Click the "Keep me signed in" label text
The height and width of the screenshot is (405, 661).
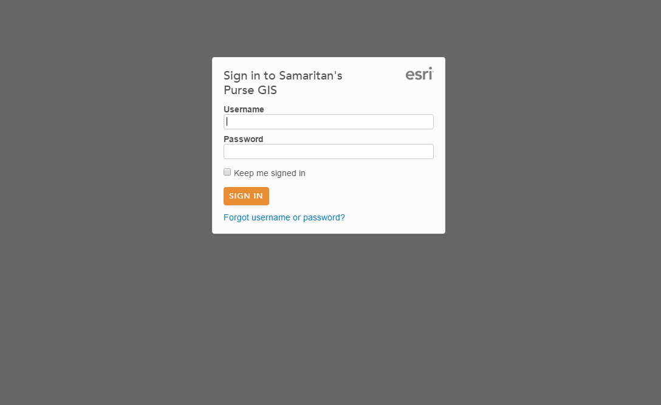(269, 173)
